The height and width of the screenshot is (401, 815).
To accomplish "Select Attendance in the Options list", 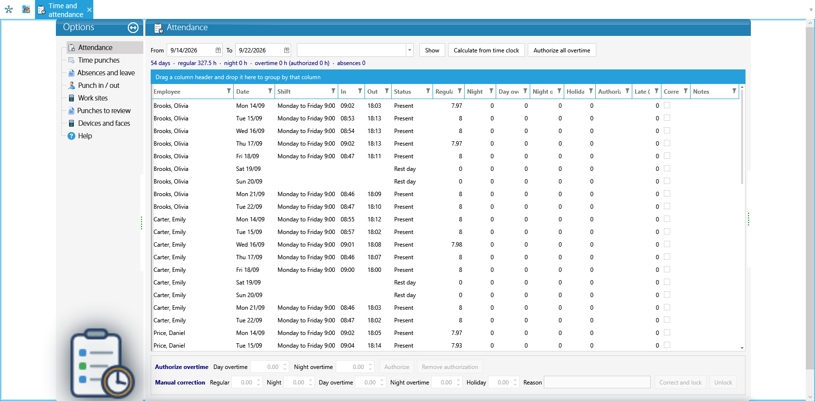I will pos(105,48).
